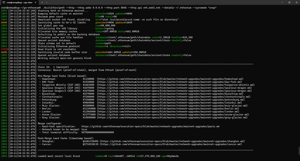Open a new terminal tab
The image size is (300, 161).
[42, 2]
